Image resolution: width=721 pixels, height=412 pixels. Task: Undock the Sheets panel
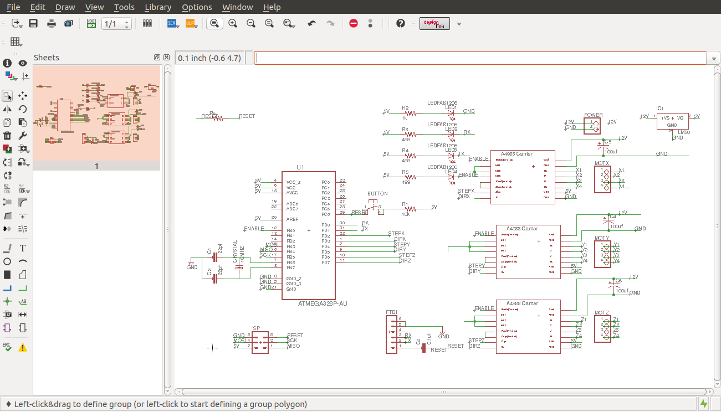157,58
